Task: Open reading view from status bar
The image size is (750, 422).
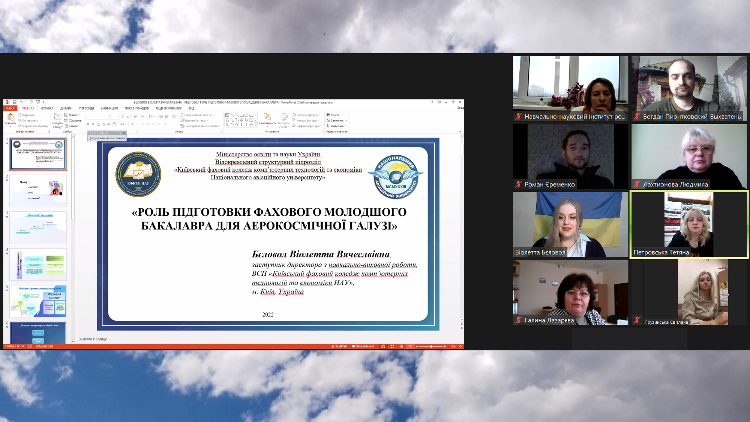Action: point(401,346)
